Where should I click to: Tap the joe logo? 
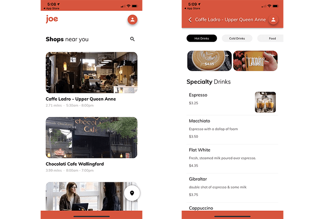pyautogui.click(x=52, y=19)
